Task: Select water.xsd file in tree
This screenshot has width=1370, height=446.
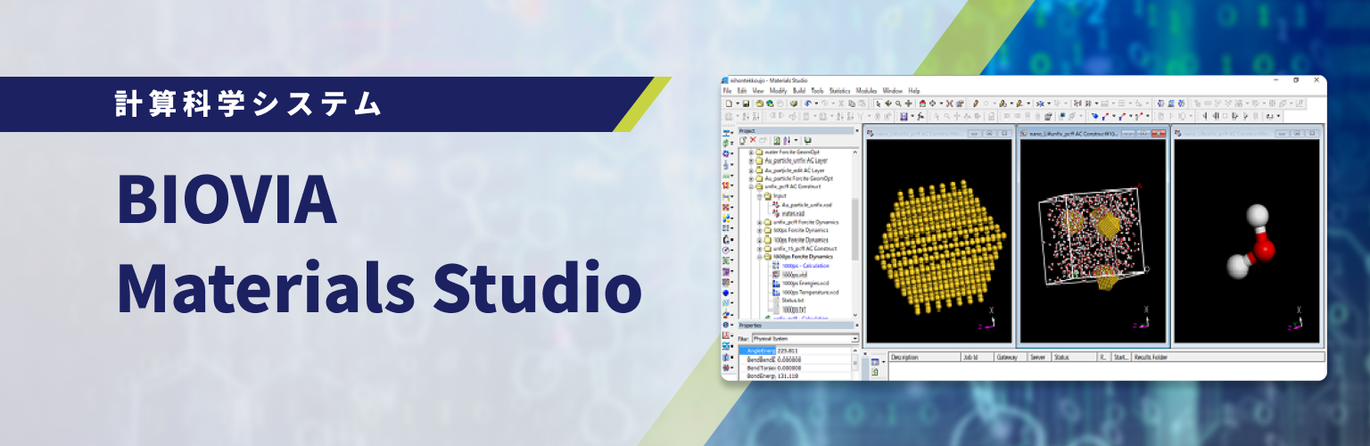Action: 793,213
